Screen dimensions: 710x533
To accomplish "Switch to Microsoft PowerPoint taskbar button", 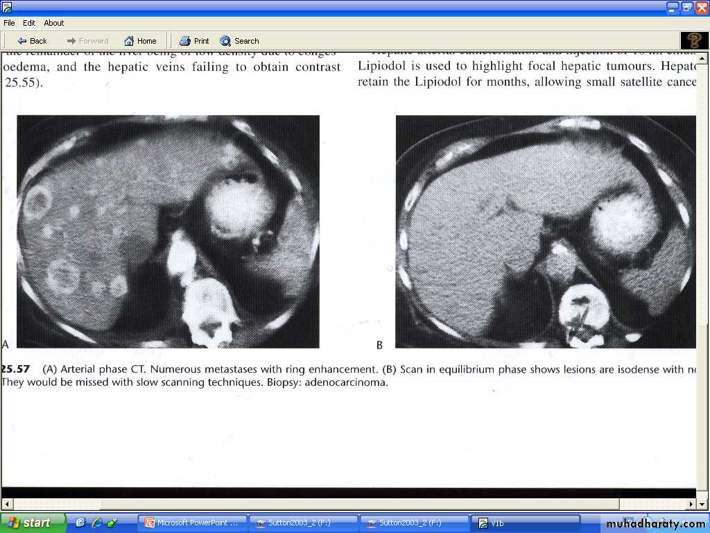I will tap(192, 523).
